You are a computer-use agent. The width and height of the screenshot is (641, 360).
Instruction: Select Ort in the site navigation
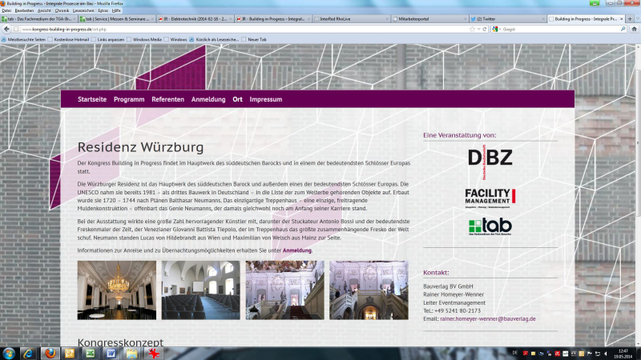[x=237, y=99]
